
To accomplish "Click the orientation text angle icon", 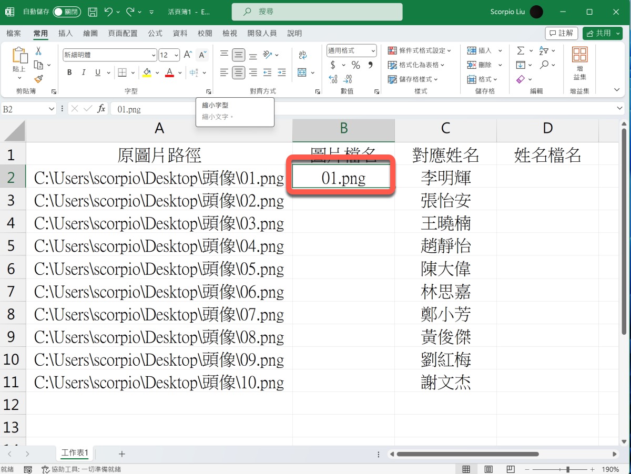I will 267,55.
